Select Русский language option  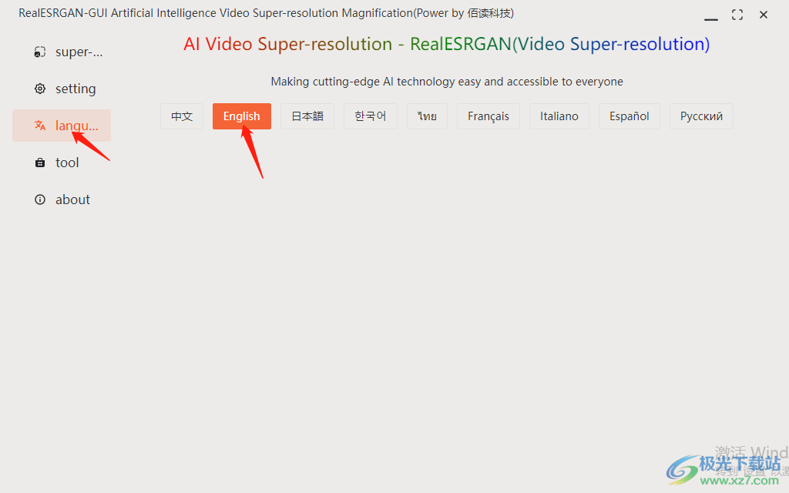tap(701, 116)
